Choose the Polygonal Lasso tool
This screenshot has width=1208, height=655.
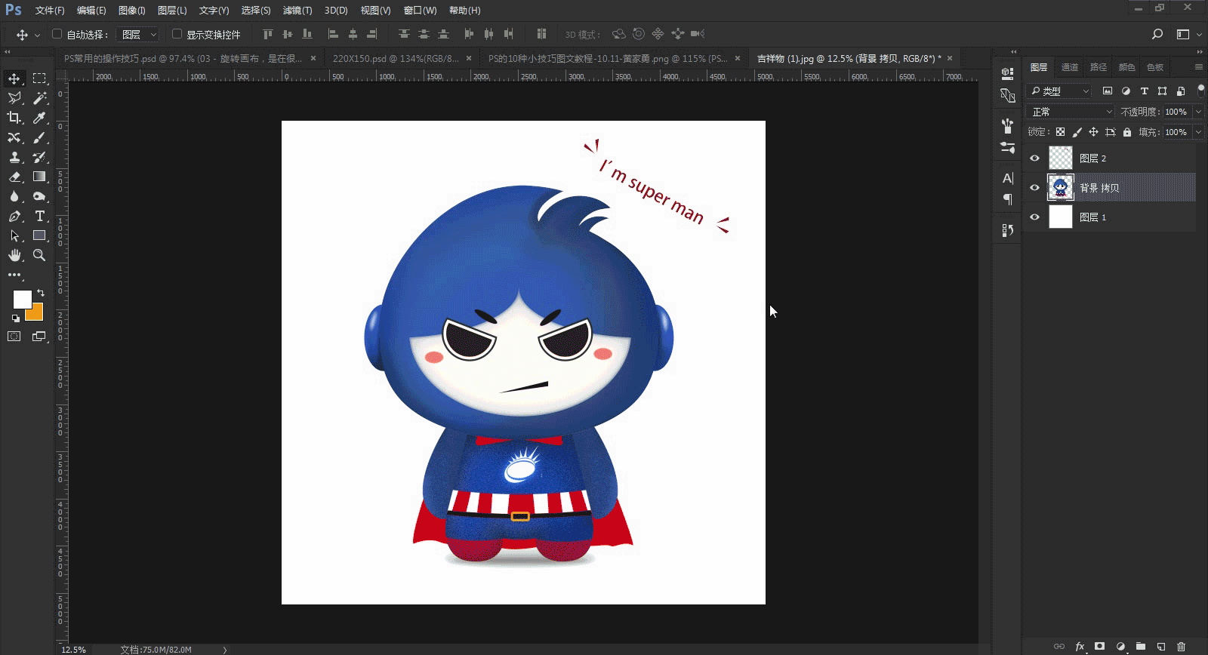pyautogui.click(x=14, y=98)
